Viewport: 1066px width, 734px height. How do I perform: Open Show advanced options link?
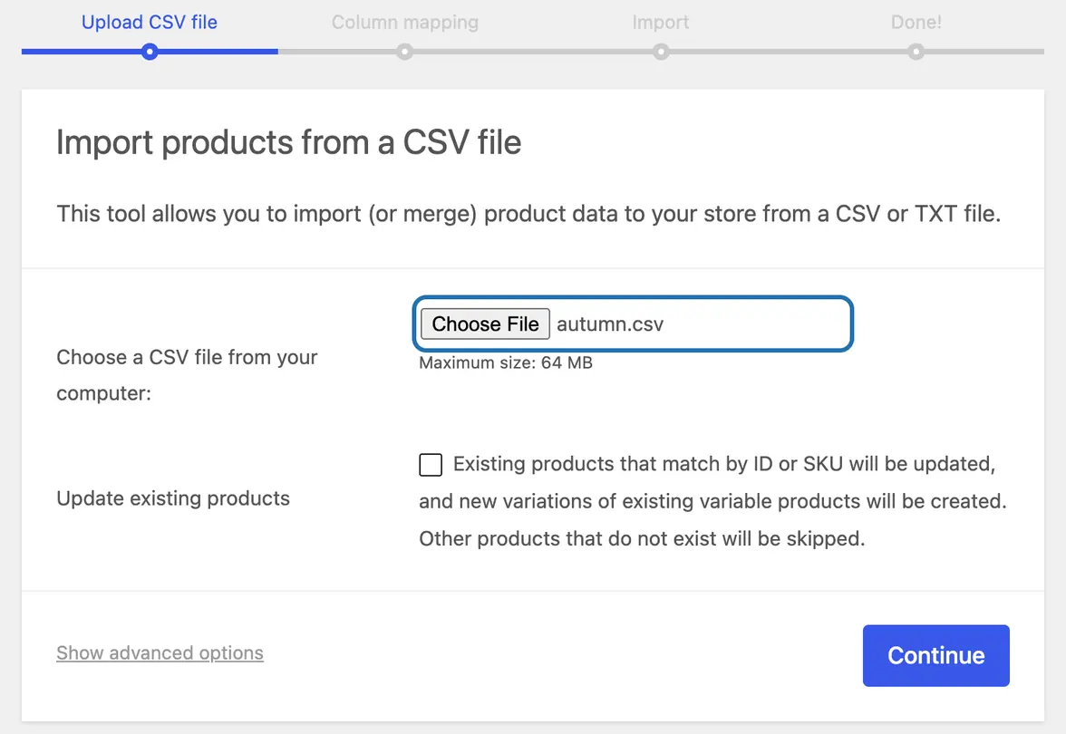[x=160, y=652]
